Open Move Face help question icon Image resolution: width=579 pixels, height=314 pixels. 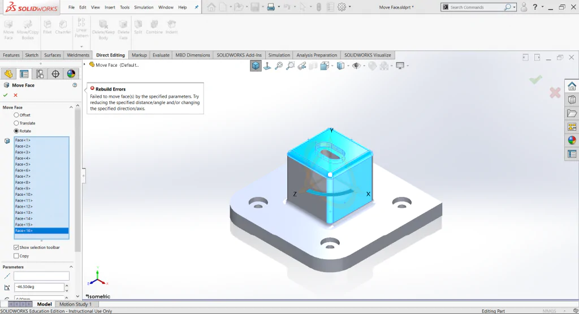click(x=75, y=85)
